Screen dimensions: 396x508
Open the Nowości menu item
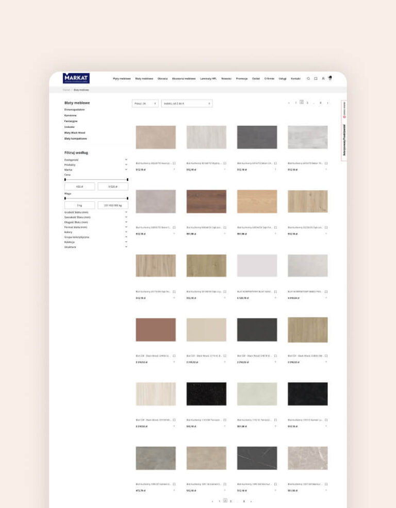[x=226, y=79]
